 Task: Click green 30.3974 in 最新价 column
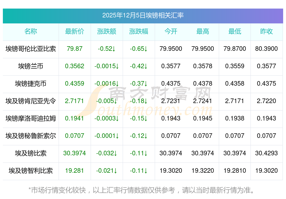(x=75, y=153)
